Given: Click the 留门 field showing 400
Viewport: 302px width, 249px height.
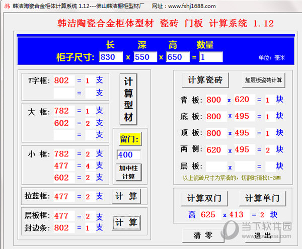Looking at the screenshot, I should tap(129, 155).
